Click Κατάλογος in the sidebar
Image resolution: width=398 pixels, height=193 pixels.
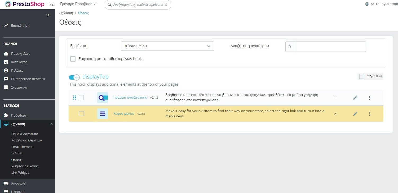pyautogui.click(x=19, y=62)
